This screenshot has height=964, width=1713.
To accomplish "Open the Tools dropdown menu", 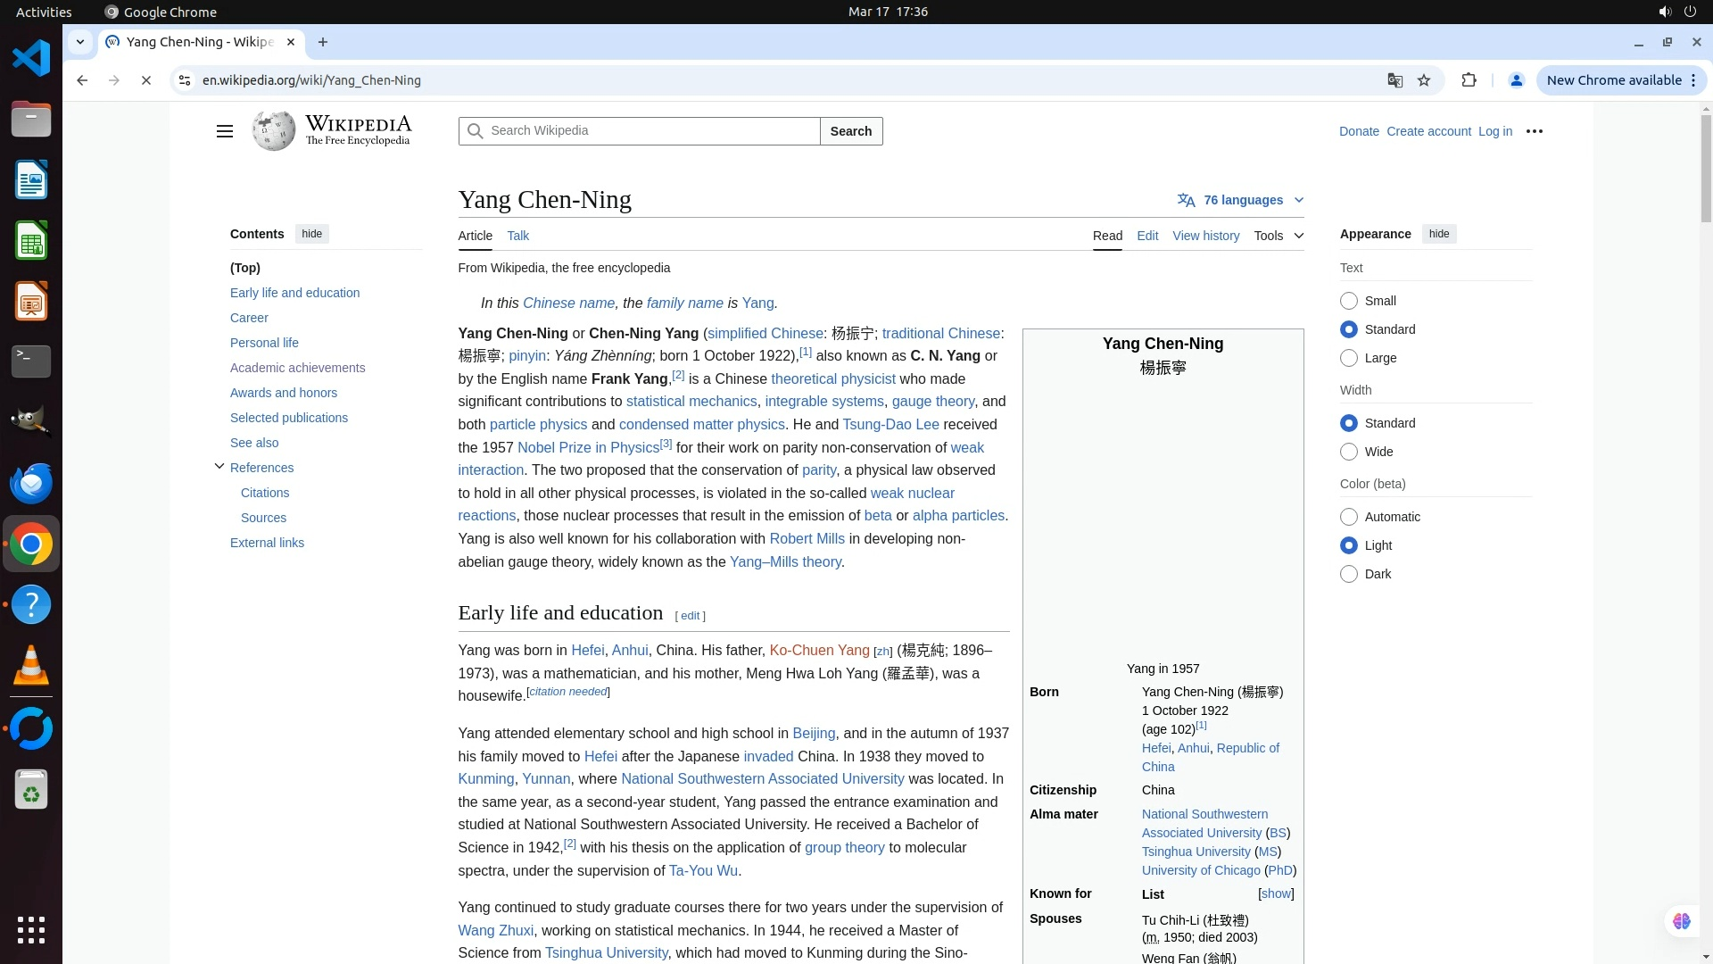I will click(1278, 236).
